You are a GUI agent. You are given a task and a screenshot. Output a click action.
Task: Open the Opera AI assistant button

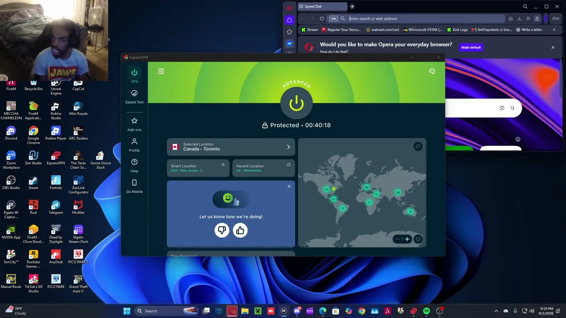(x=555, y=19)
